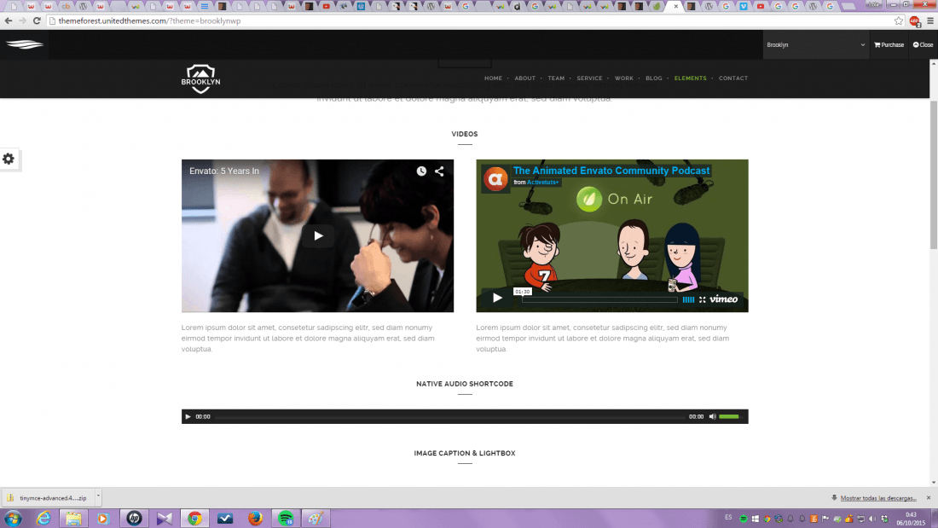Play the Vimeo podcast video
This screenshot has width=938, height=528.
pos(497,298)
